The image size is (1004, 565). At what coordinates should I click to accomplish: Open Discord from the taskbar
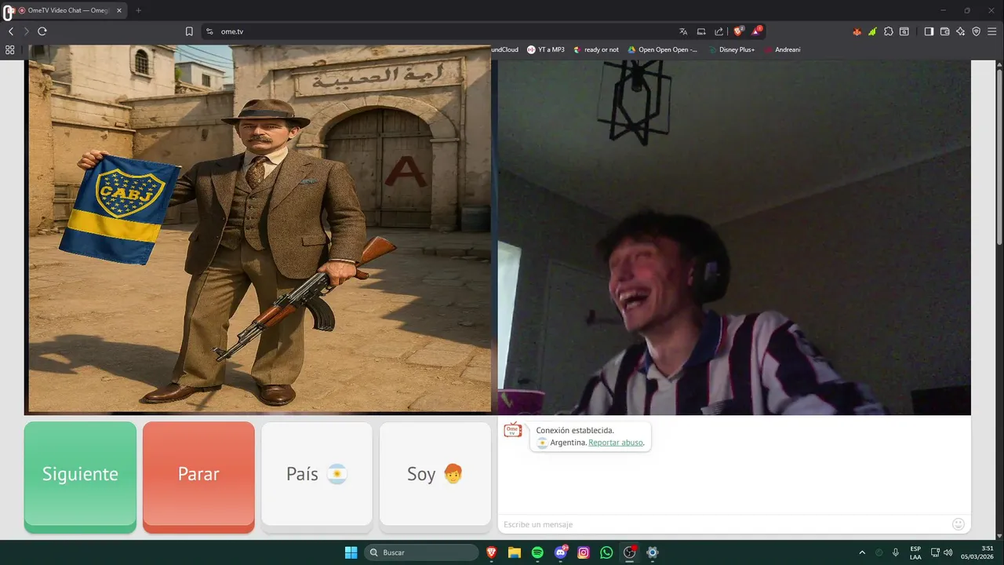pyautogui.click(x=561, y=552)
